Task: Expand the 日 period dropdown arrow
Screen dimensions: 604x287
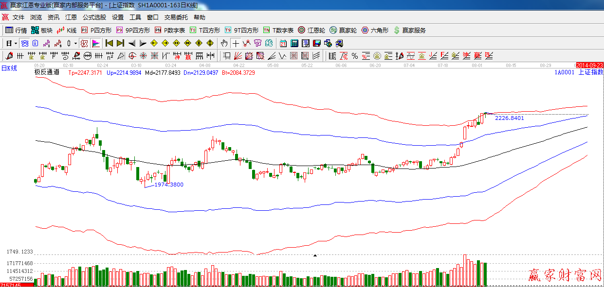Action: click(x=16, y=43)
